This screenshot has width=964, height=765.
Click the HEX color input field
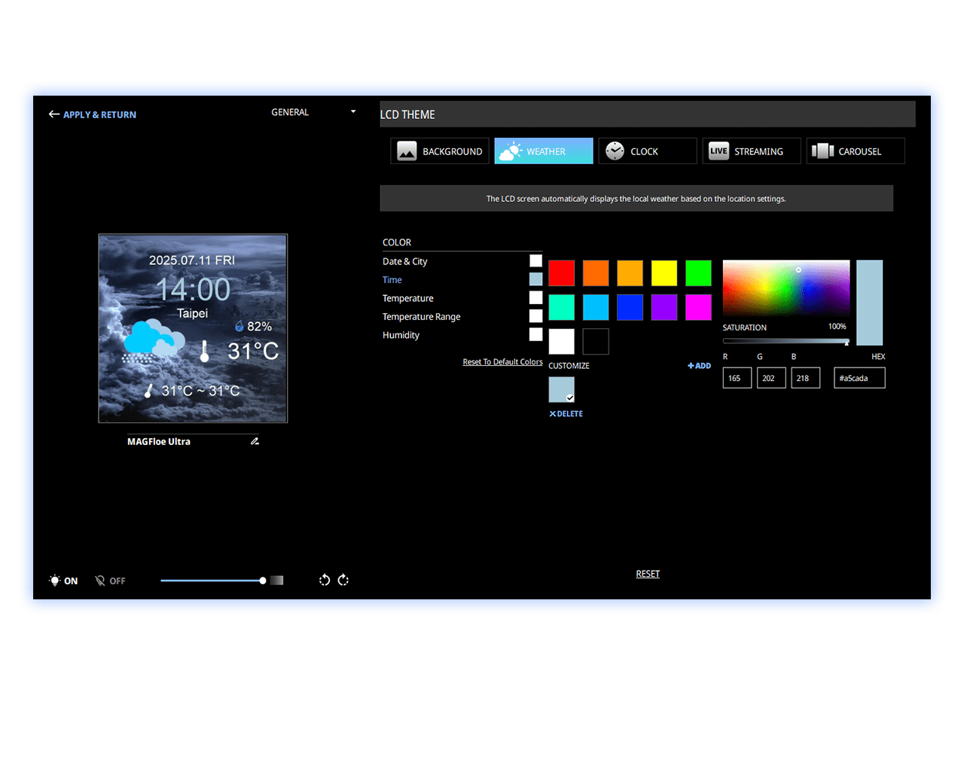(859, 378)
